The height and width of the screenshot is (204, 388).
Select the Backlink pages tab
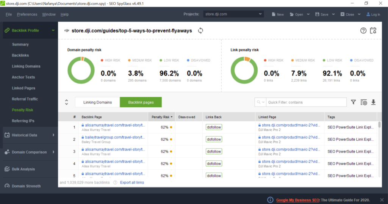141,102
